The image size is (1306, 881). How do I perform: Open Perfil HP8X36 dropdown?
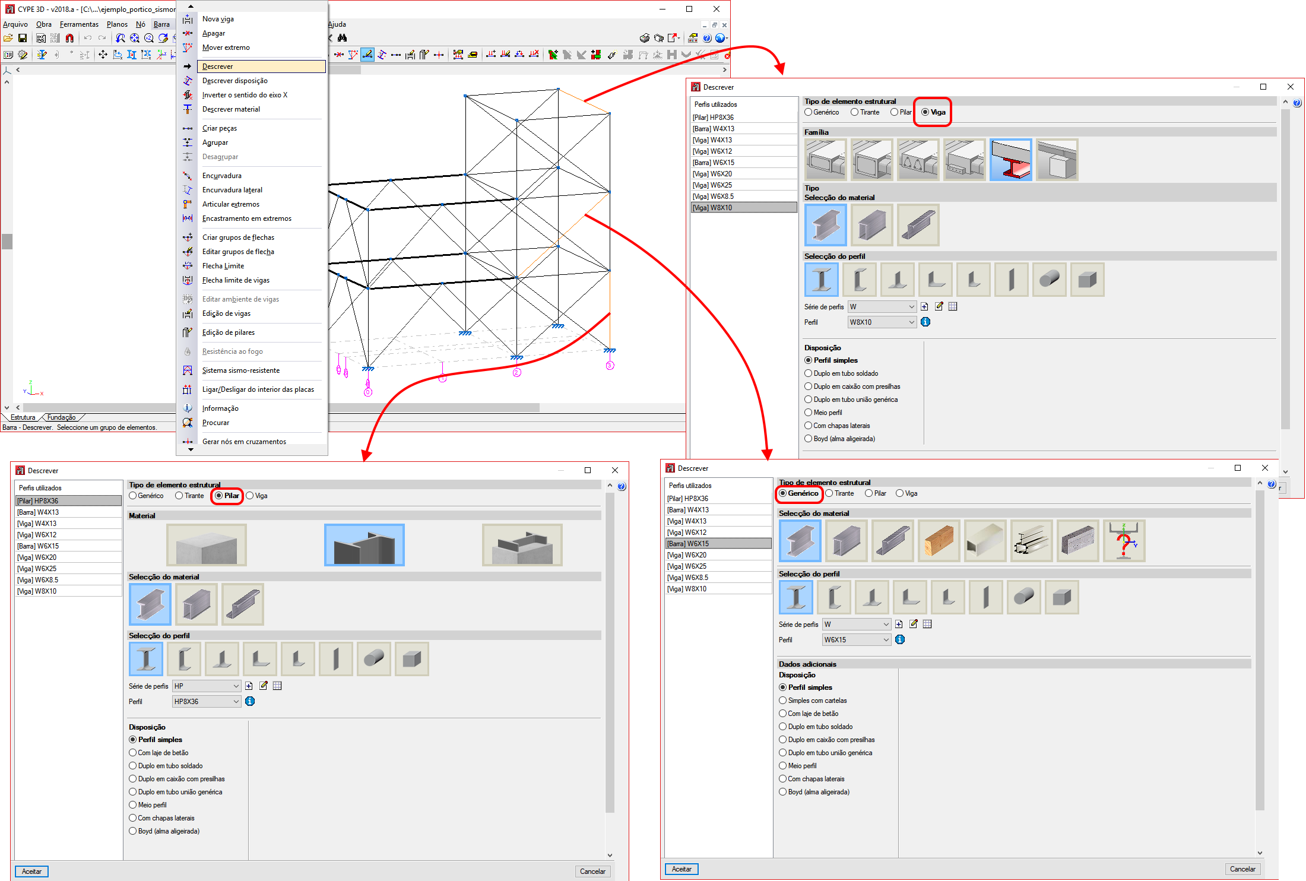[x=207, y=701]
